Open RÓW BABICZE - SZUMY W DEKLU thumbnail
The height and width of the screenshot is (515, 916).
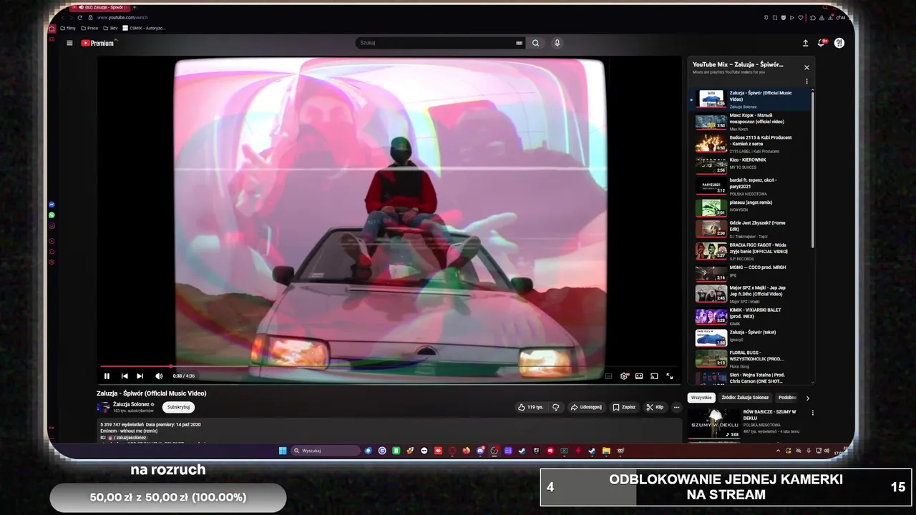pos(714,423)
